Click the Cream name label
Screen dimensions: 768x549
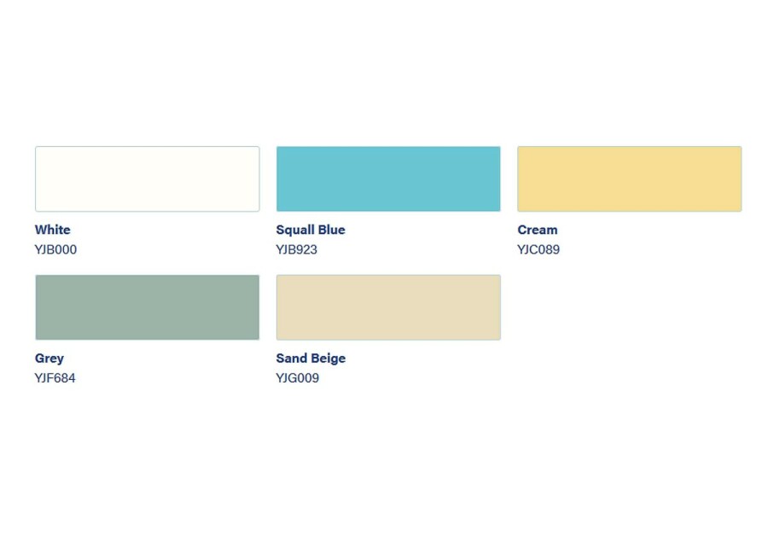pyautogui.click(x=538, y=230)
